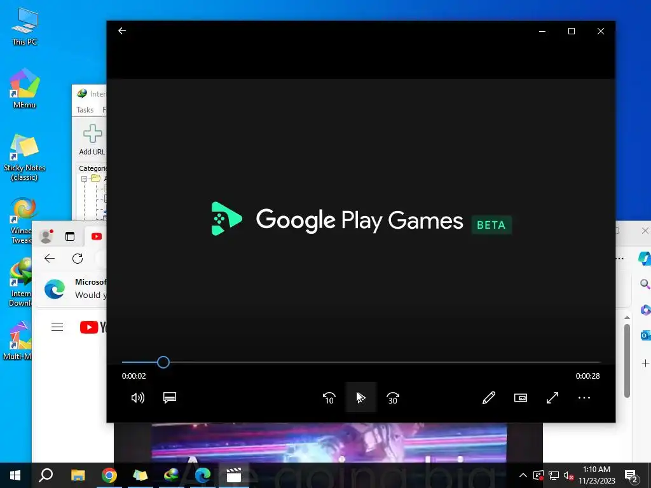Open the subtitles and captions menu
This screenshot has height=488, width=651.
(x=170, y=398)
